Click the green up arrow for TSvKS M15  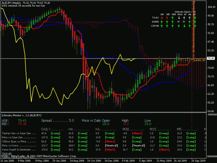click(173, 18)
